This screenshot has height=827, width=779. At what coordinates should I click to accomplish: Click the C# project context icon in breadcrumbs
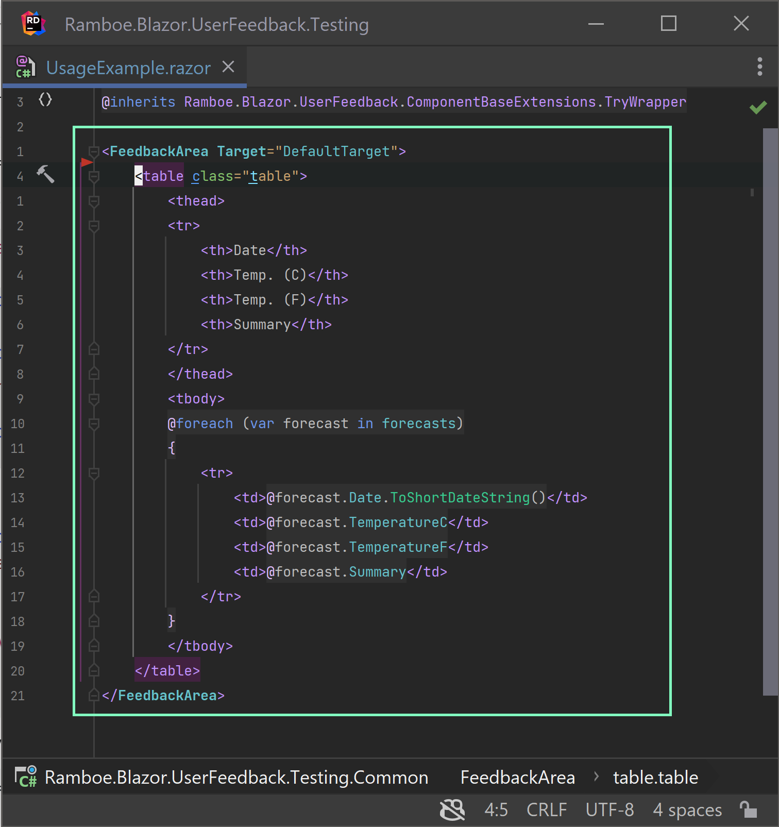[25, 777]
